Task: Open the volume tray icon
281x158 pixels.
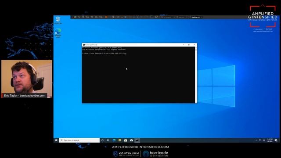Action: click(264, 140)
